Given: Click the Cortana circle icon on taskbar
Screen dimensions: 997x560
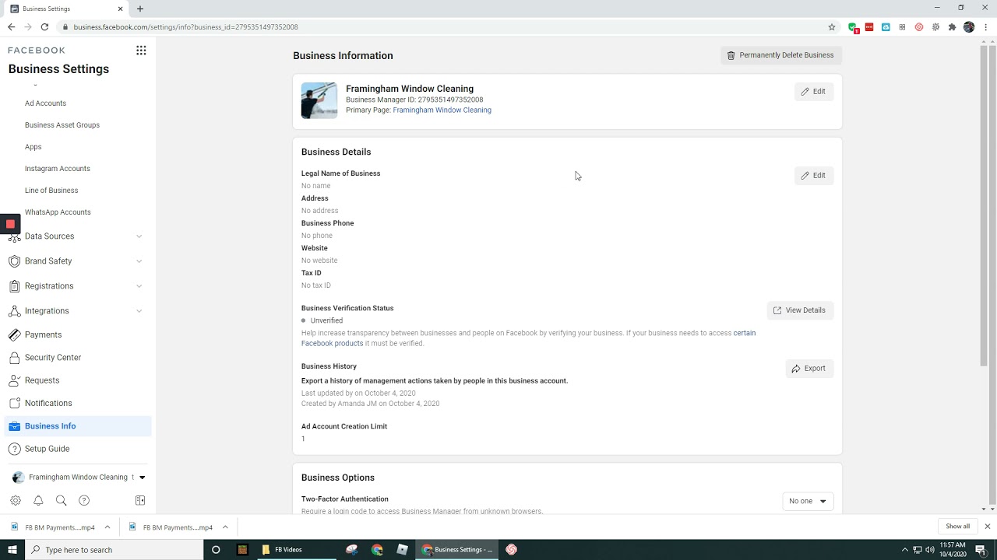Looking at the screenshot, I should (216, 550).
